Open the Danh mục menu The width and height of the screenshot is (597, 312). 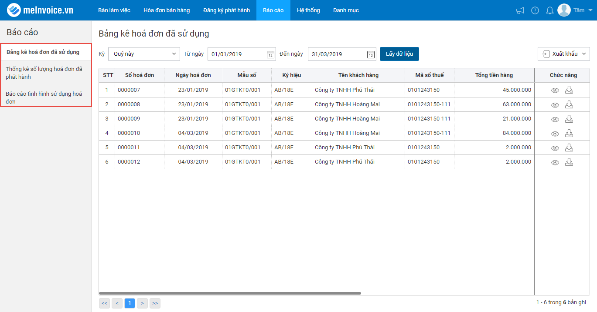tap(346, 10)
